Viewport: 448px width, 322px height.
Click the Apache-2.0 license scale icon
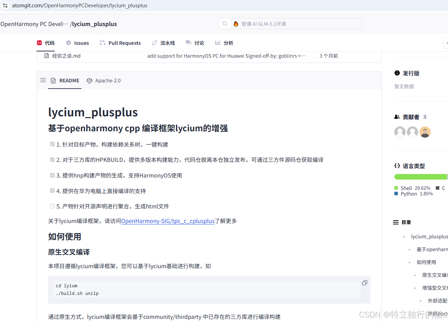pos(89,81)
